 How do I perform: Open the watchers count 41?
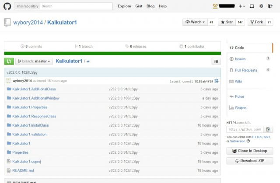point(211,22)
